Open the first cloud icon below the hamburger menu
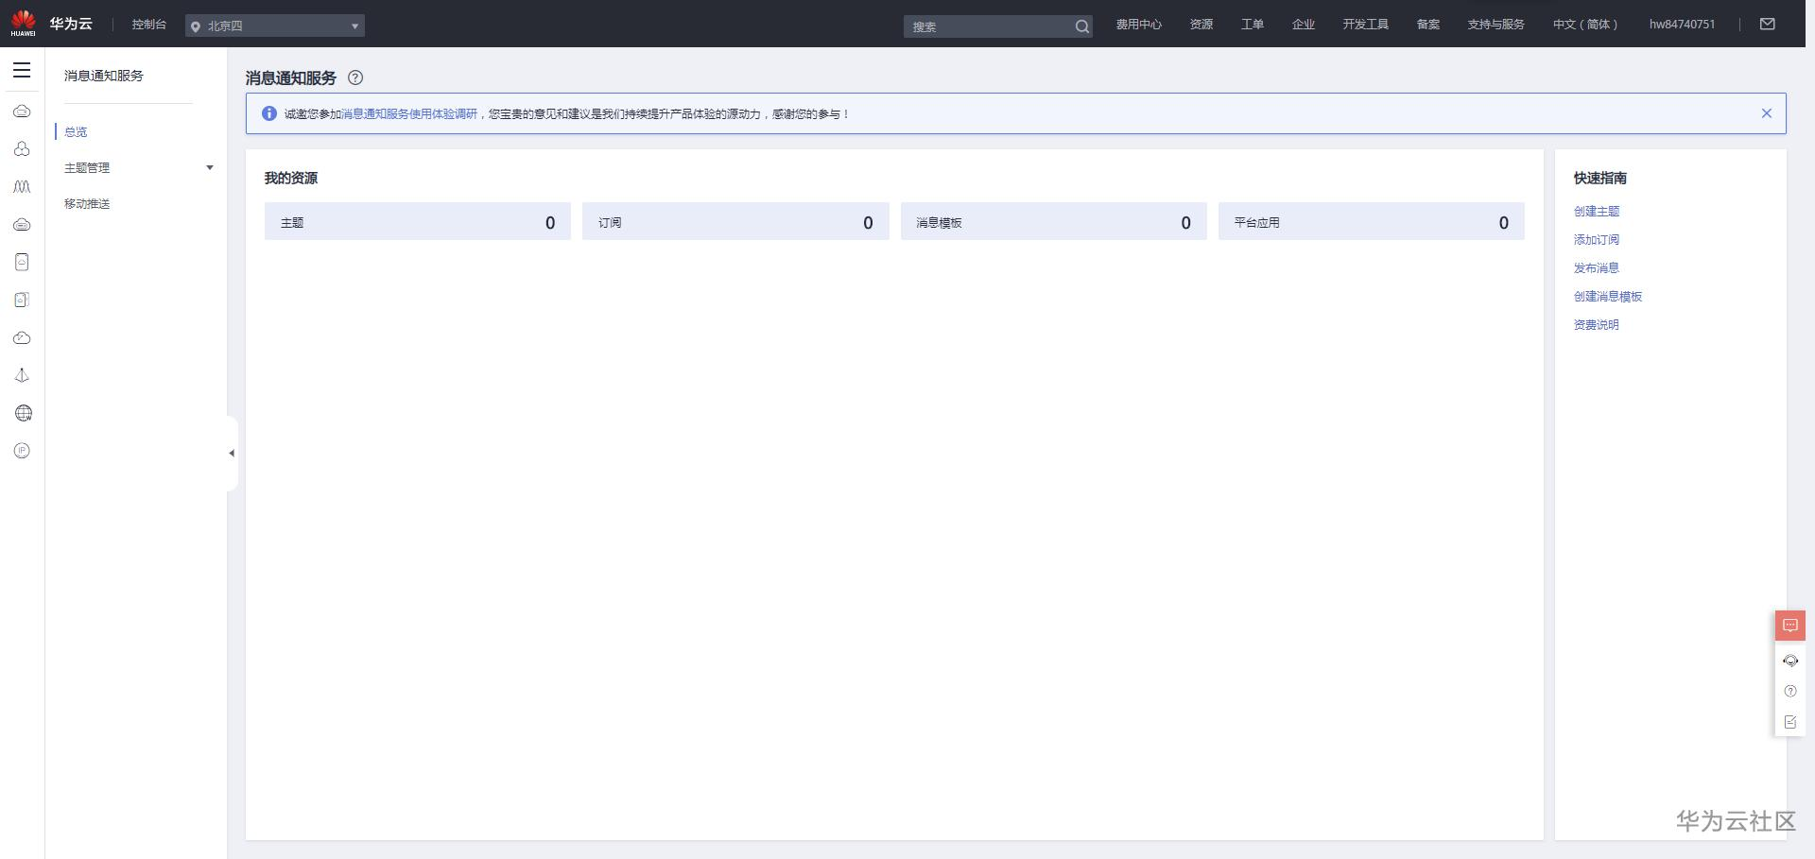Image resolution: width=1815 pixels, height=859 pixels. (22, 112)
